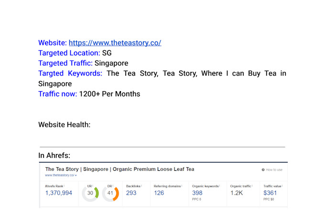
Task: Click the 'Targeted Traffic:' label
Action: pos(65,63)
